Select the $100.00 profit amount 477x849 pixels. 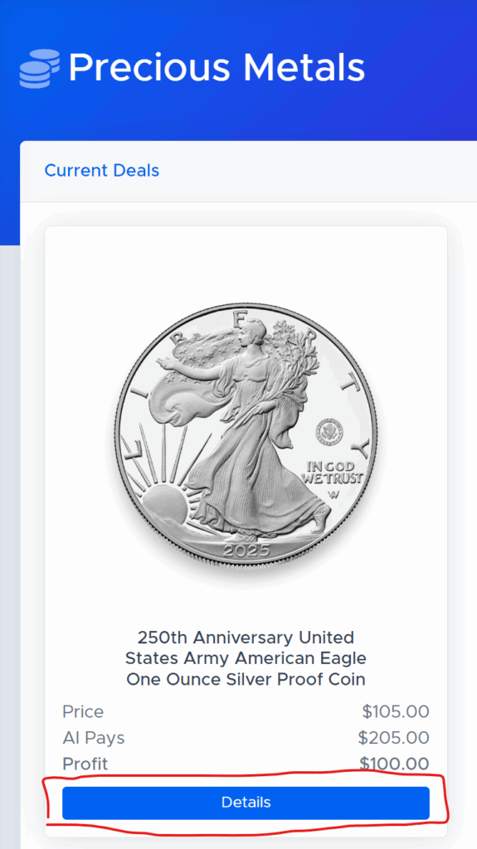pyautogui.click(x=395, y=764)
